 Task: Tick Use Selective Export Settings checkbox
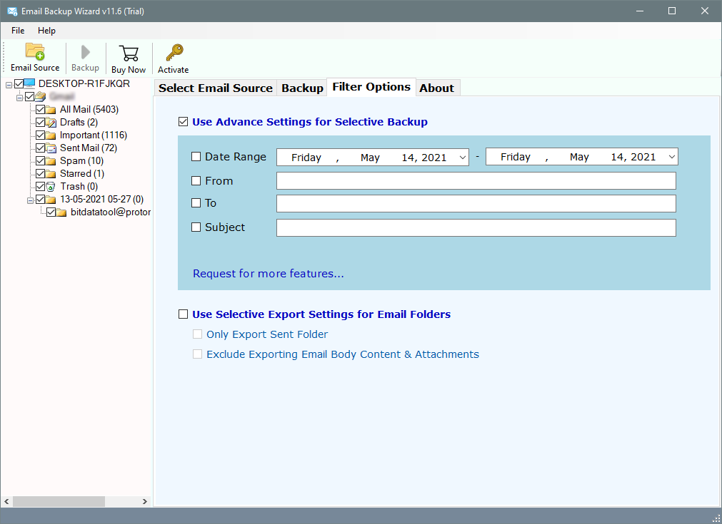(x=184, y=314)
